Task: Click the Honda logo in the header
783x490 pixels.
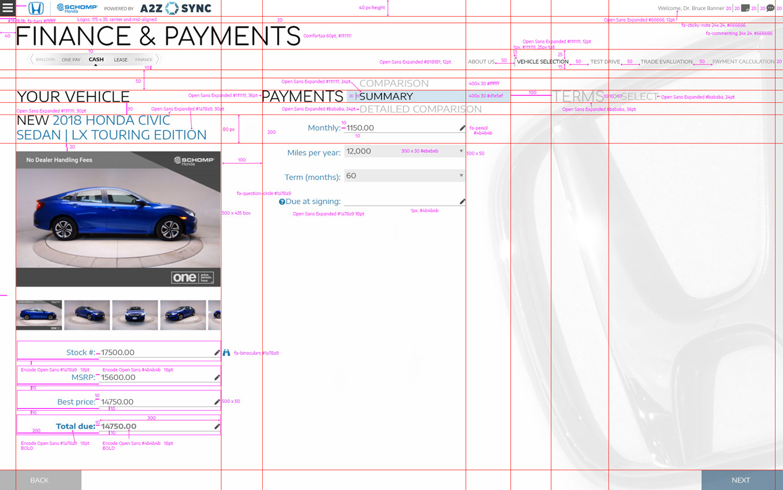Action: tap(36, 9)
